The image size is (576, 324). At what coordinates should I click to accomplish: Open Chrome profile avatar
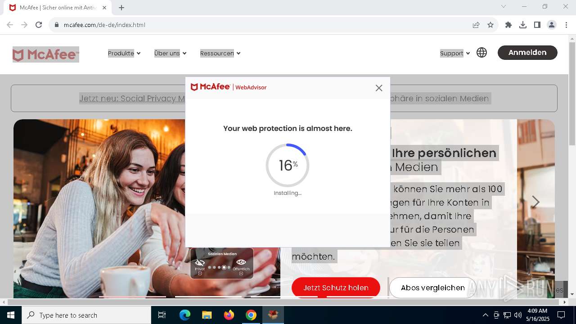(552, 25)
